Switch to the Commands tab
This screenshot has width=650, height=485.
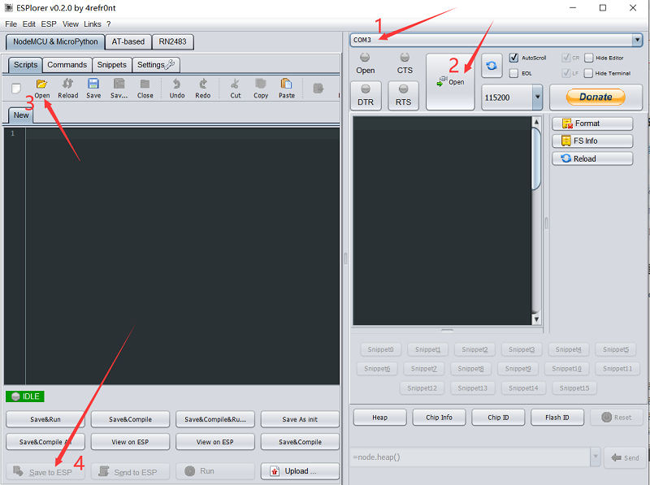(x=67, y=65)
